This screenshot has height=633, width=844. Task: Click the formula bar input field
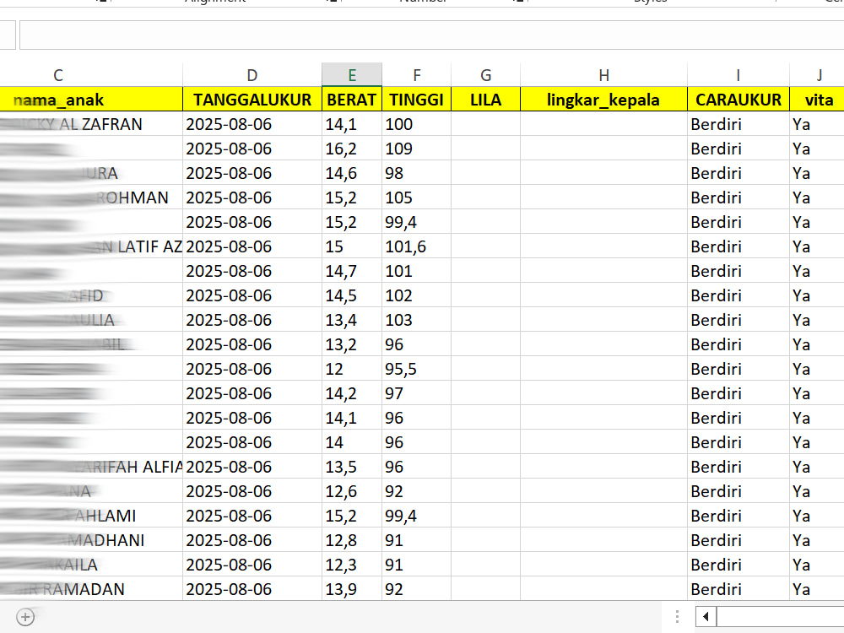pos(431,35)
